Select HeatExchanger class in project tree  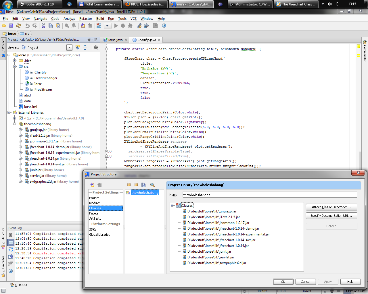coord(46,78)
